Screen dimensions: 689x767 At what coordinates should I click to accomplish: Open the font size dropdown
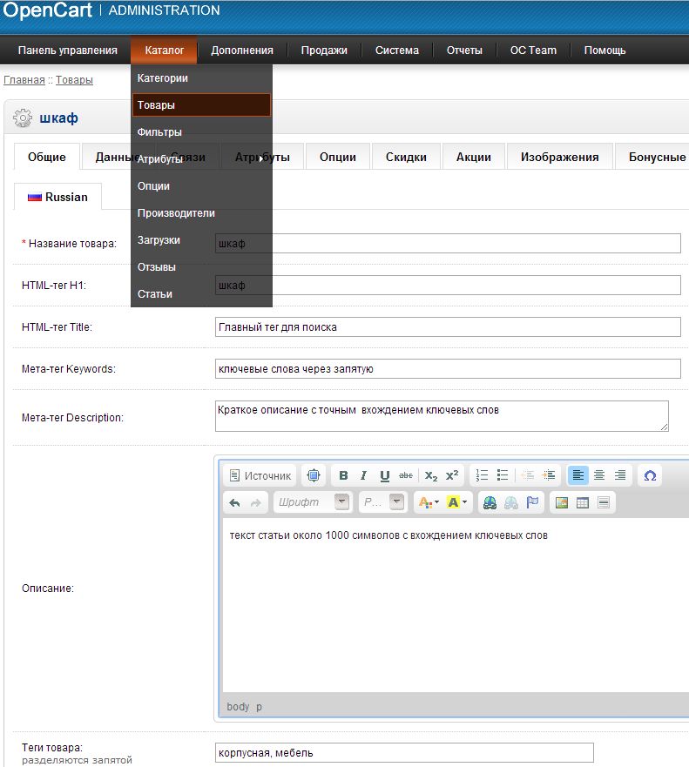tap(384, 502)
